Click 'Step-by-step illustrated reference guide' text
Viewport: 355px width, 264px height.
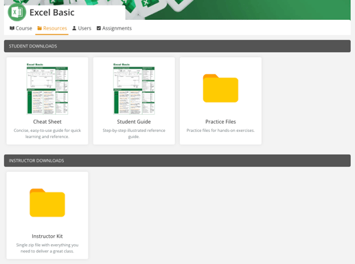[134, 133]
